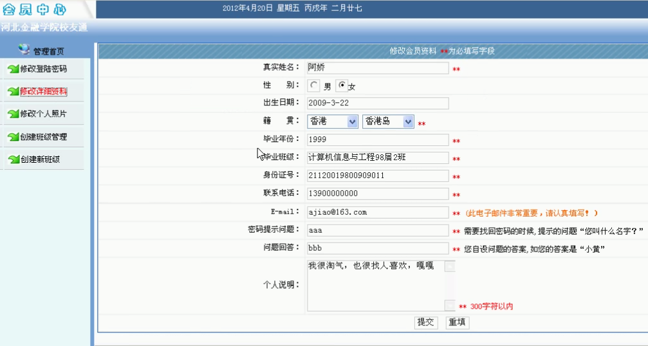
Task: Click the 河北金融学院校友通 title
Action: tap(44, 28)
